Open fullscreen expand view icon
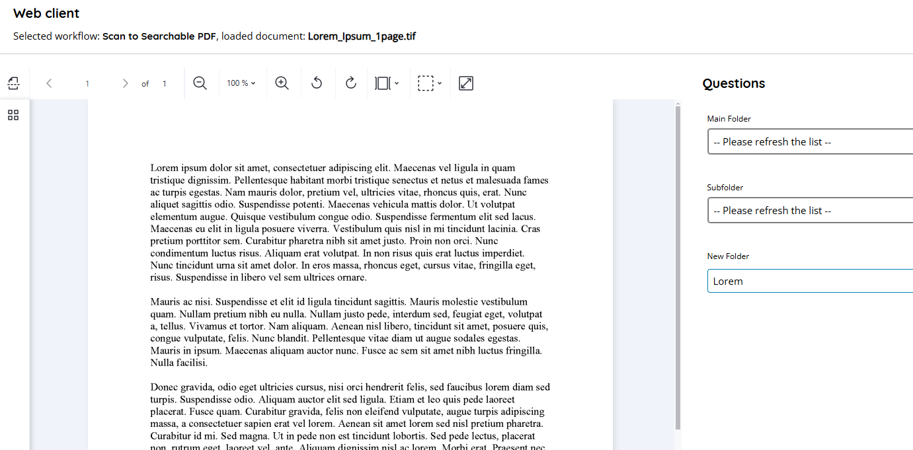 pyautogui.click(x=466, y=83)
